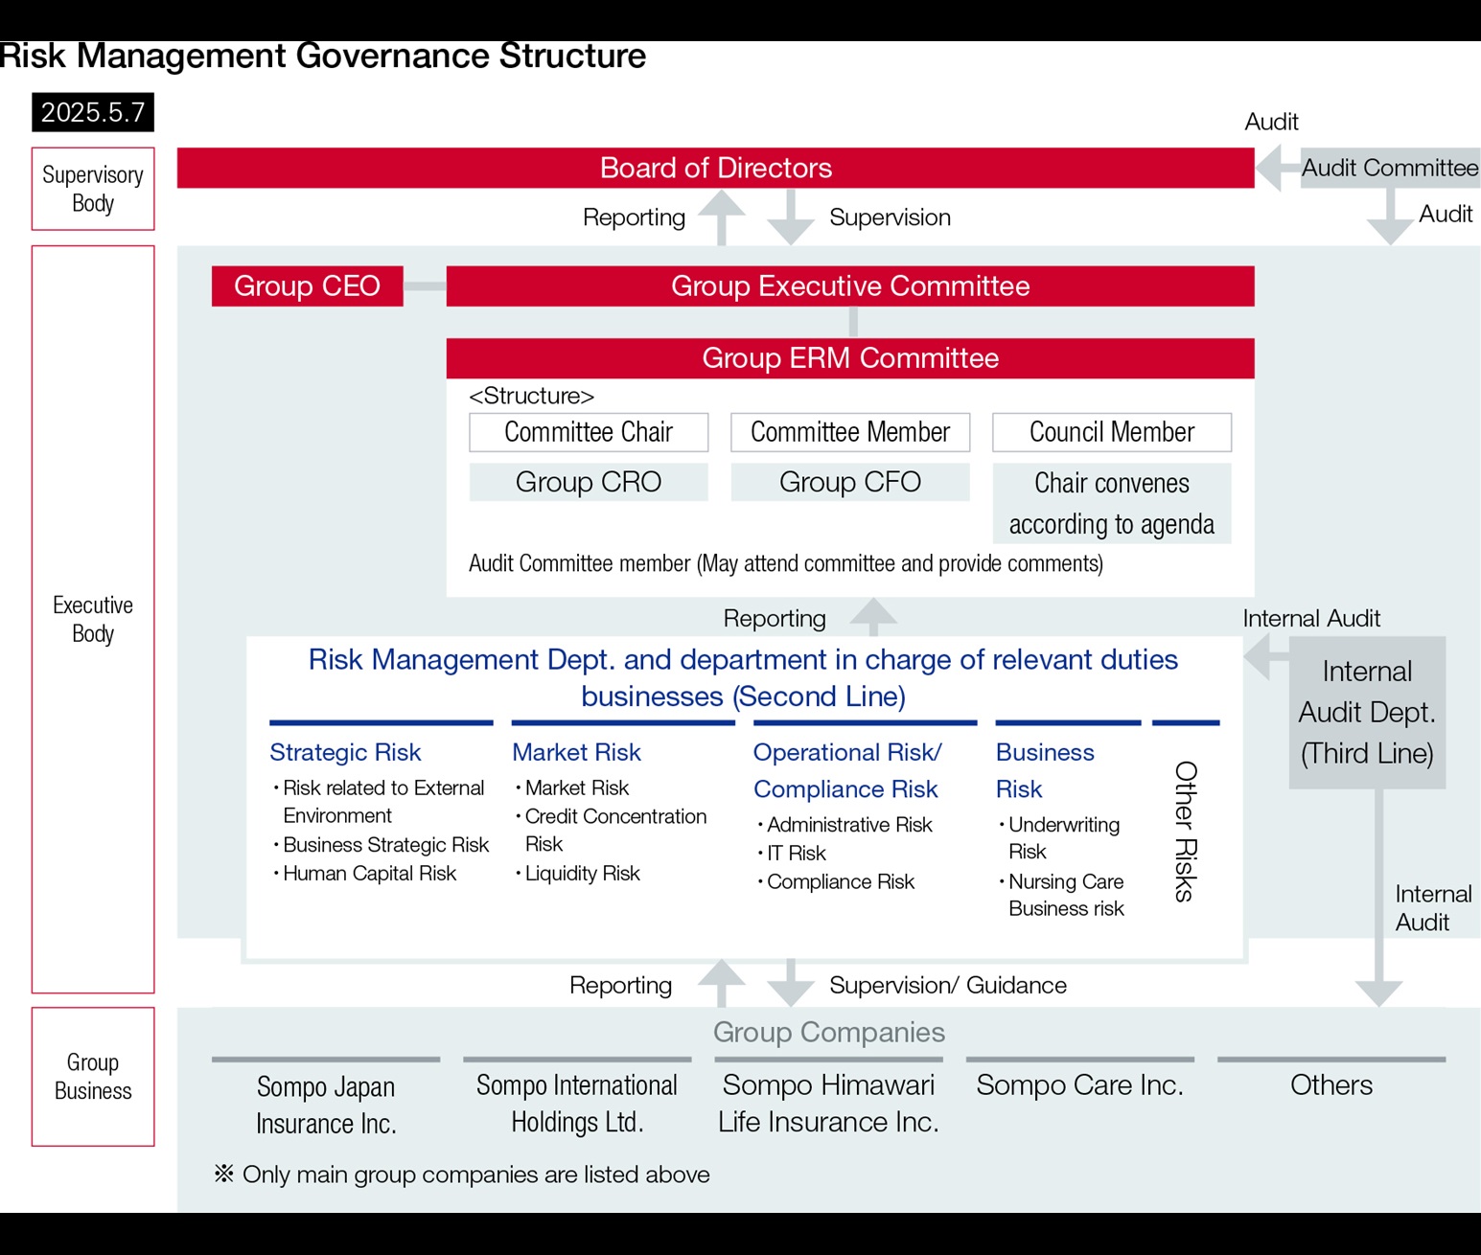The height and width of the screenshot is (1255, 1481).
Task: Click the Strategic Risk heading
Action: 345,753
